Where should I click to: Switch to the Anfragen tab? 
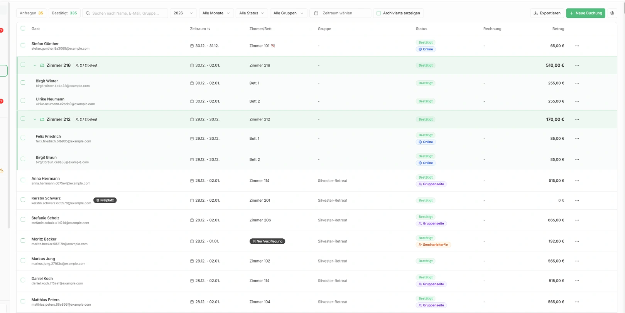click(31, 13)
